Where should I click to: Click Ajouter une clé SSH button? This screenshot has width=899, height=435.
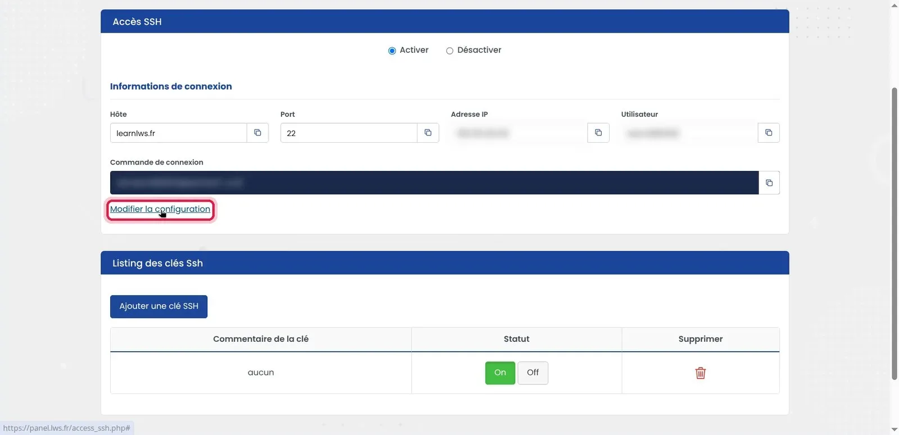click(159, 306)
